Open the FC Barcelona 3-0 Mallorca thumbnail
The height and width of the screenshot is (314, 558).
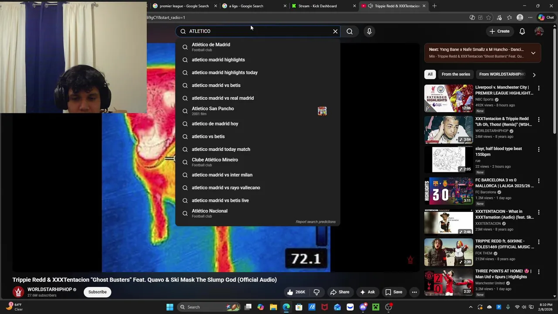pyautogui.click(x=448, y=191)
